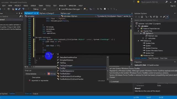Close the Toolbox panel
The image size is (177, 99).
click(22, 13)
